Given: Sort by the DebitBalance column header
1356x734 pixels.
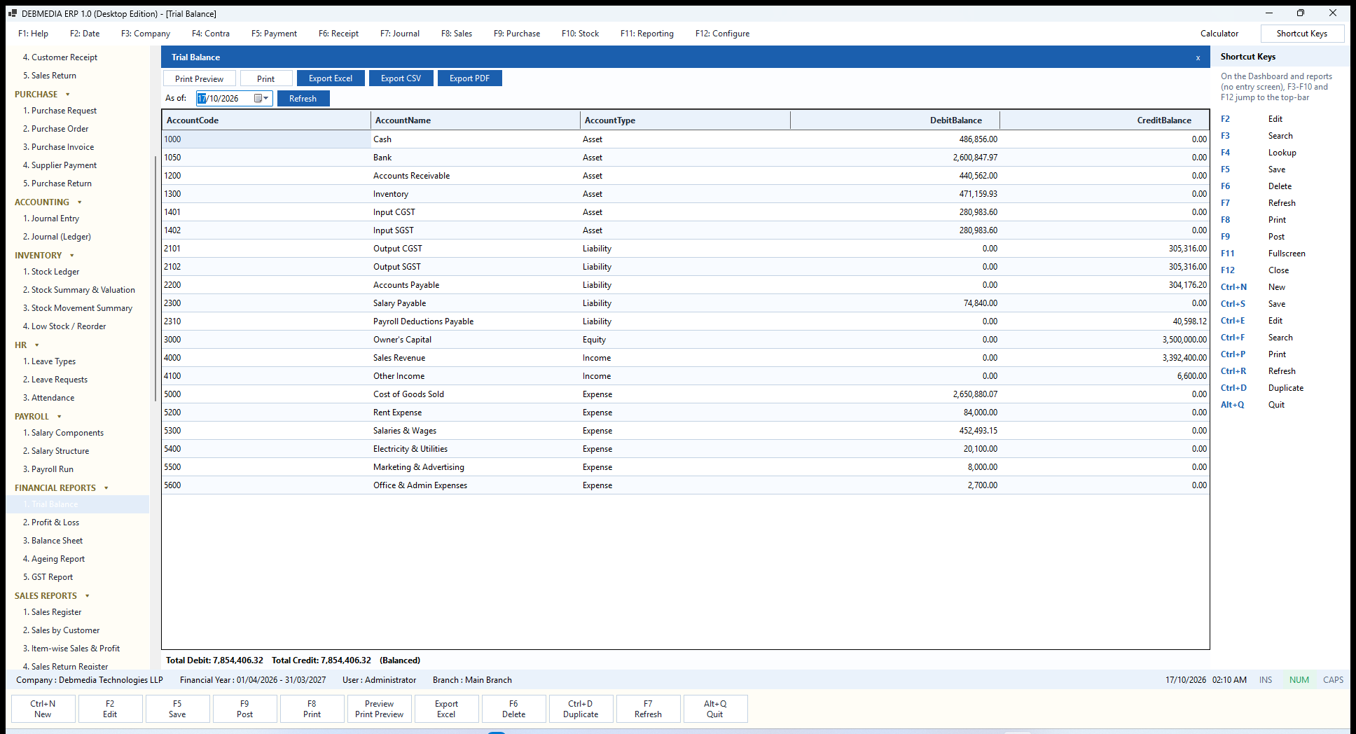Looking at the screenshot, I should [894, 120].
